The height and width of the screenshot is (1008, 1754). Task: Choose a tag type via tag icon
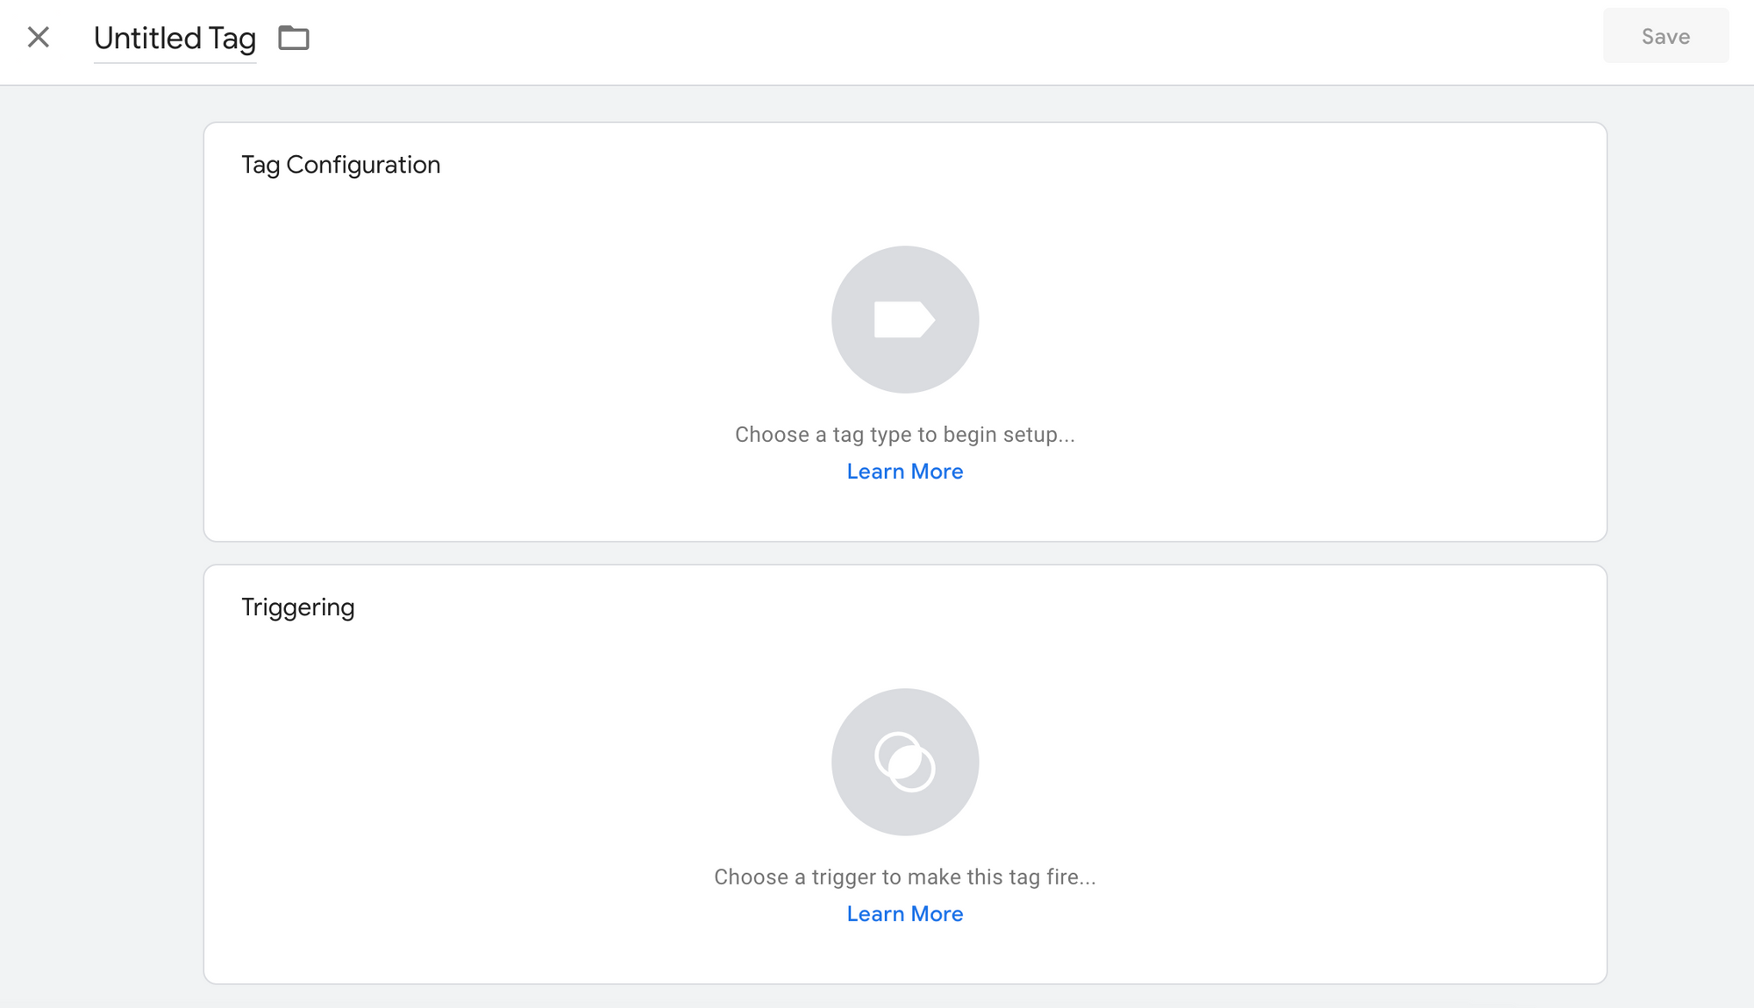pyautogui.click(x=905, y=319)
